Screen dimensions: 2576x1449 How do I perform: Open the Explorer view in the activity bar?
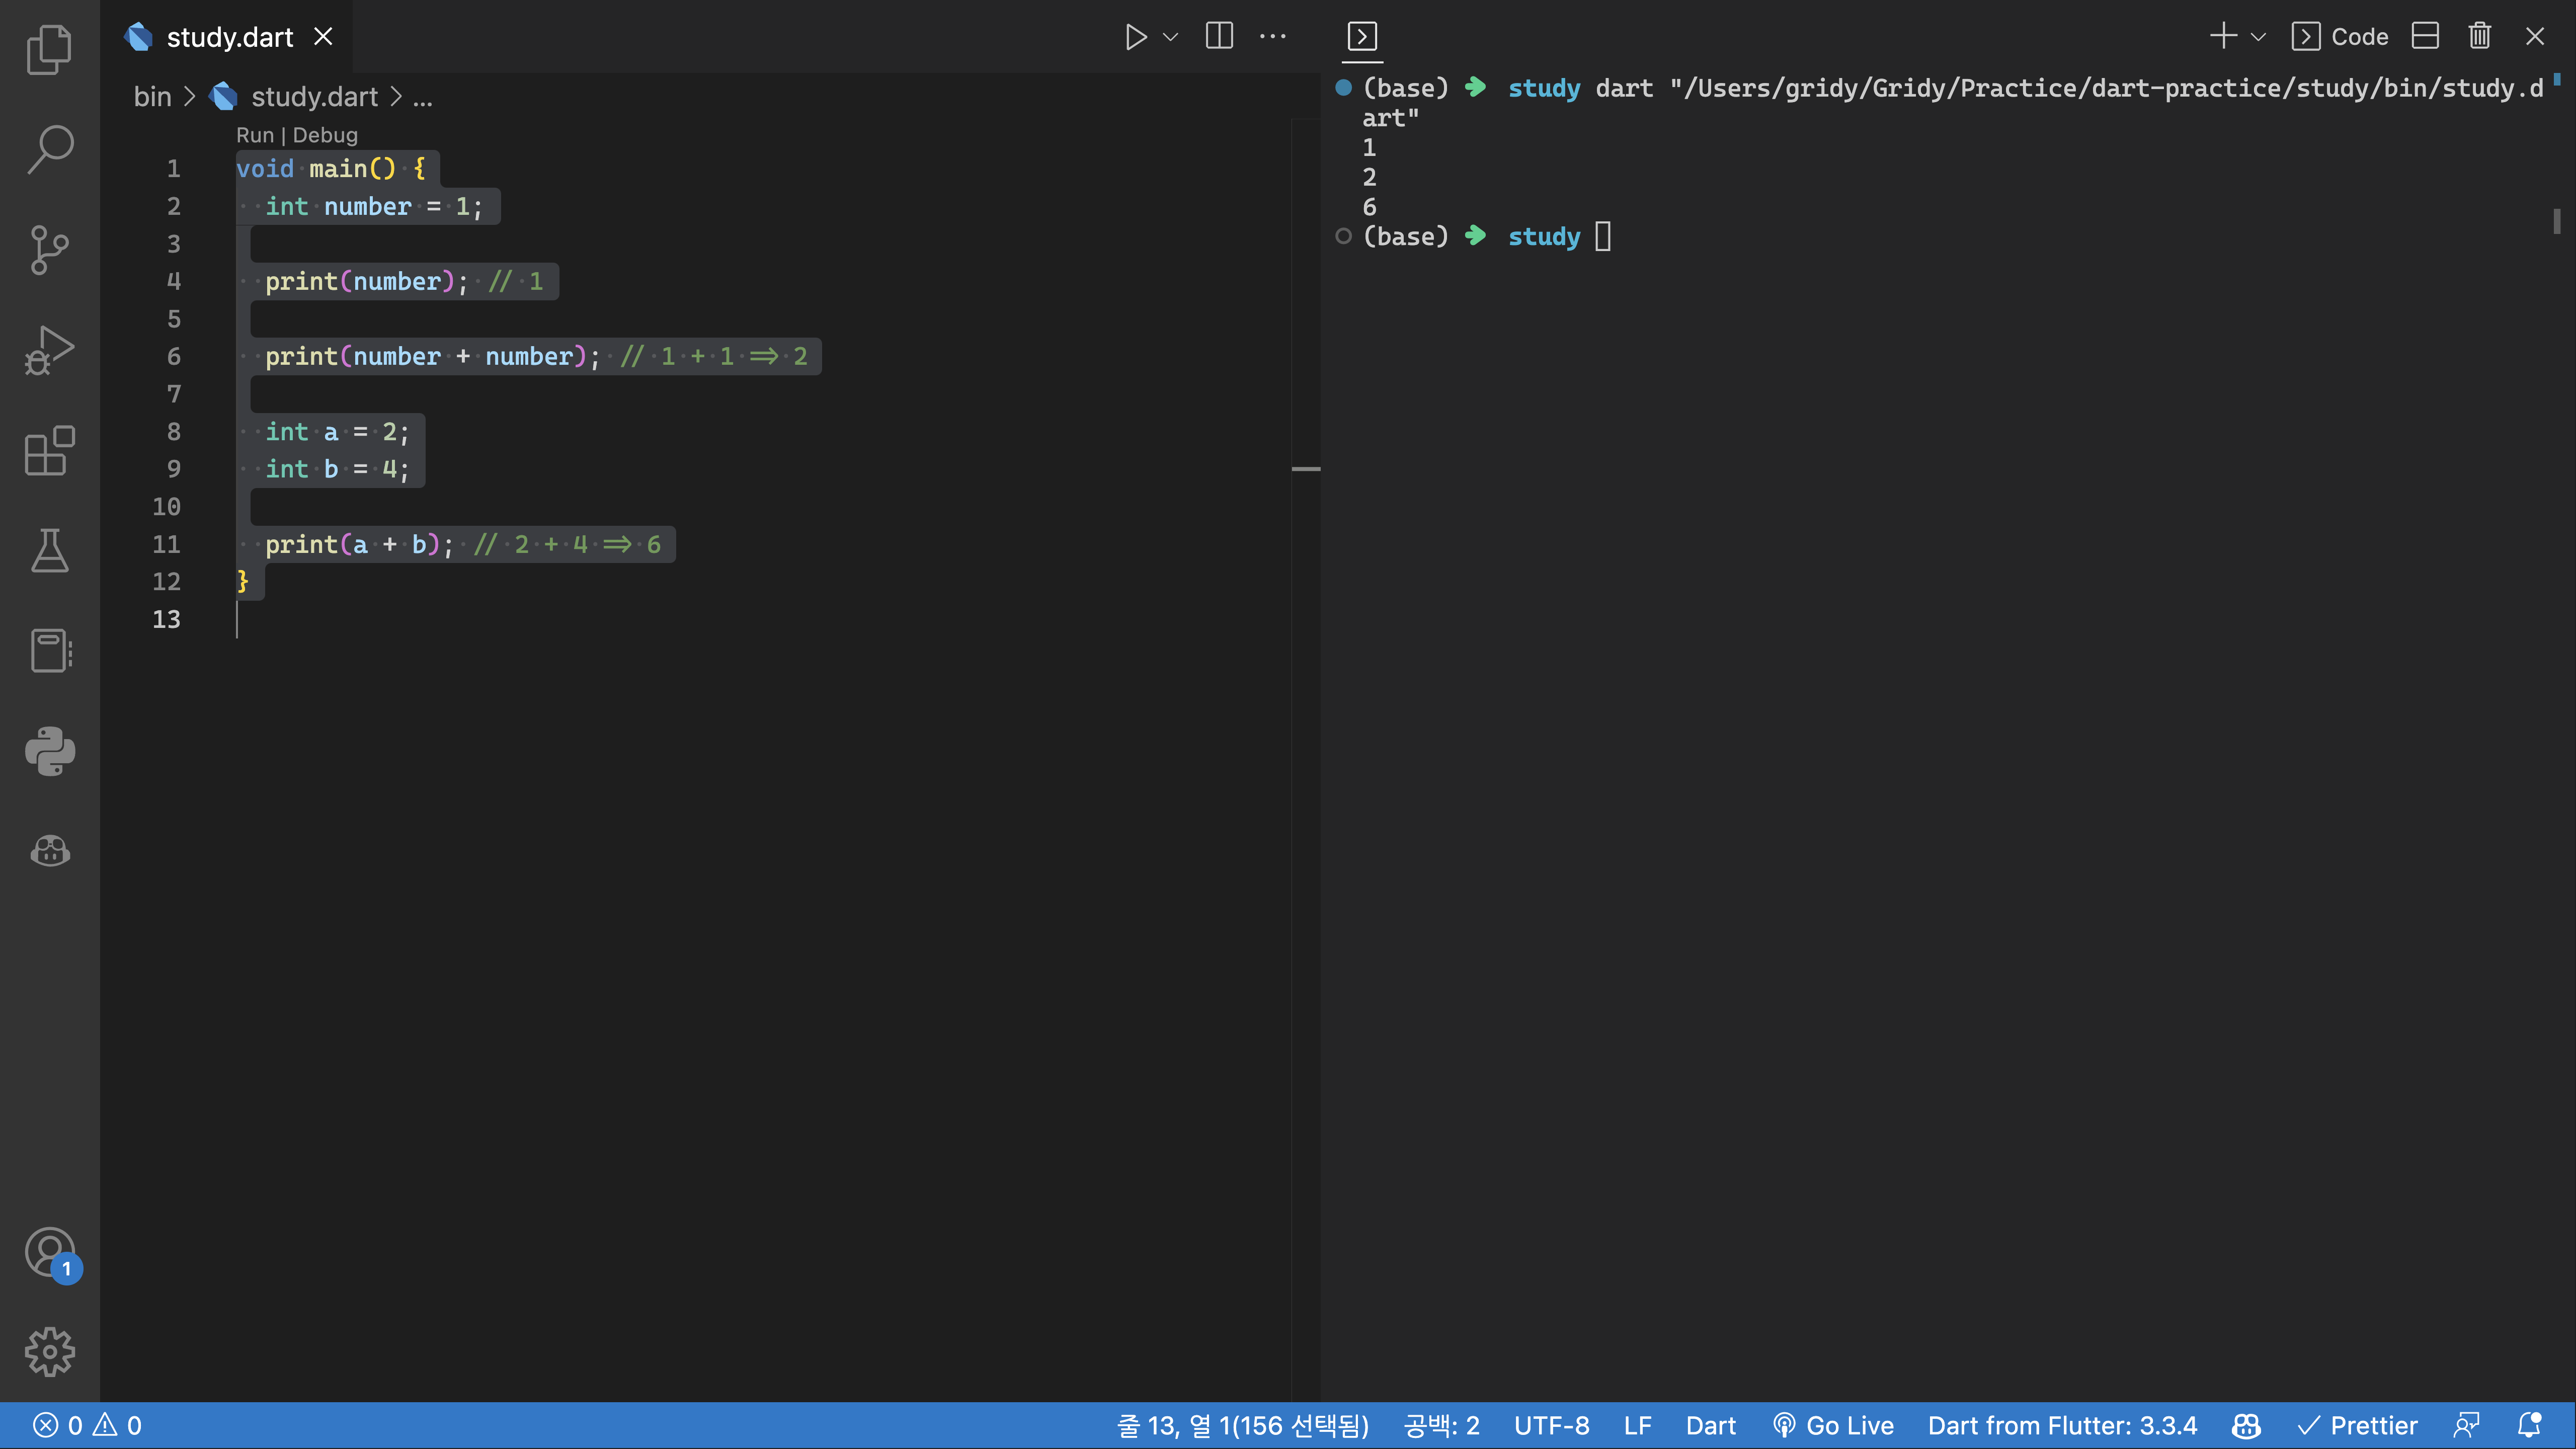(49, 49)
